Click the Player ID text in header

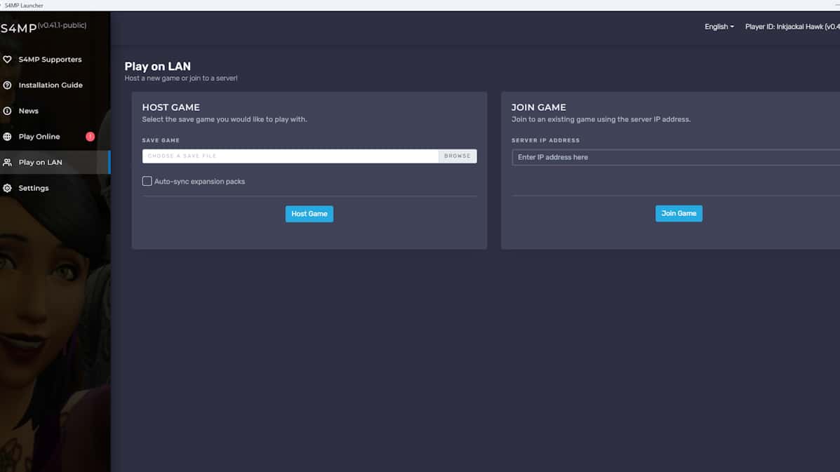coord(792,27)
